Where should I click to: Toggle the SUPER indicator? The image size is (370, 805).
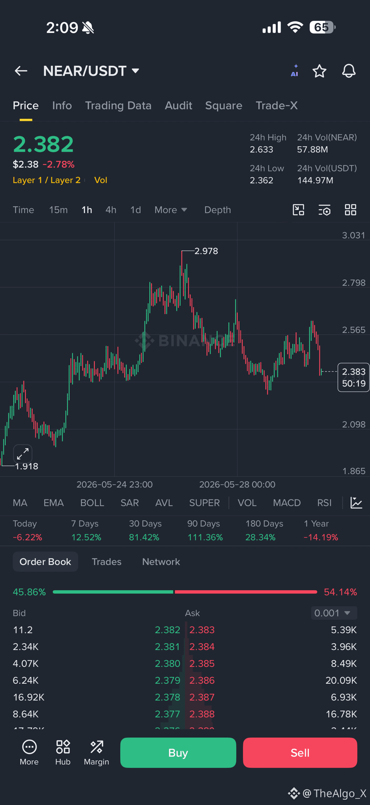point(204,503)
